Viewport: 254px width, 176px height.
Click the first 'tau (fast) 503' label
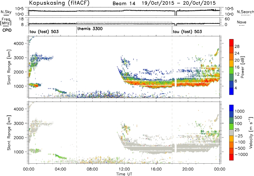pyautogui.click(x=44, y=31)
